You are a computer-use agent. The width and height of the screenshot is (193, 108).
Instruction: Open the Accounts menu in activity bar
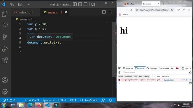(5, 80)
